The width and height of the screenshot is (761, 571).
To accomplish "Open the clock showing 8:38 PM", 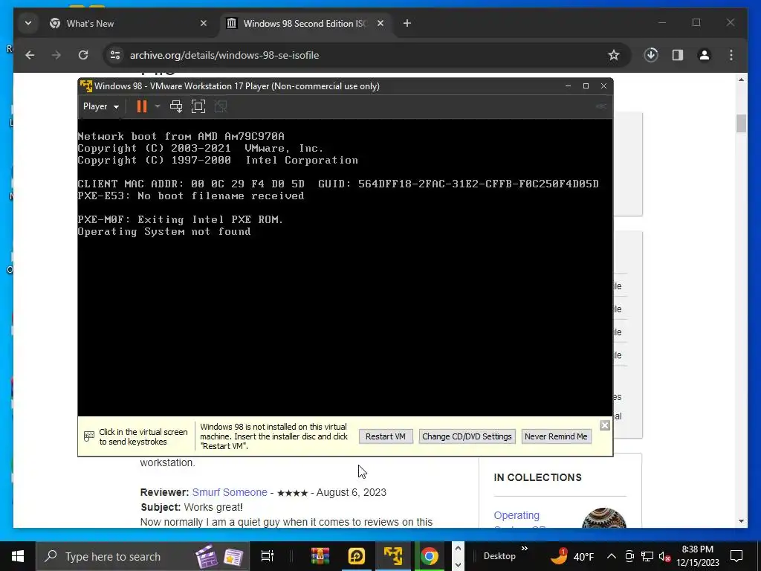I will (x=698, y=556).
